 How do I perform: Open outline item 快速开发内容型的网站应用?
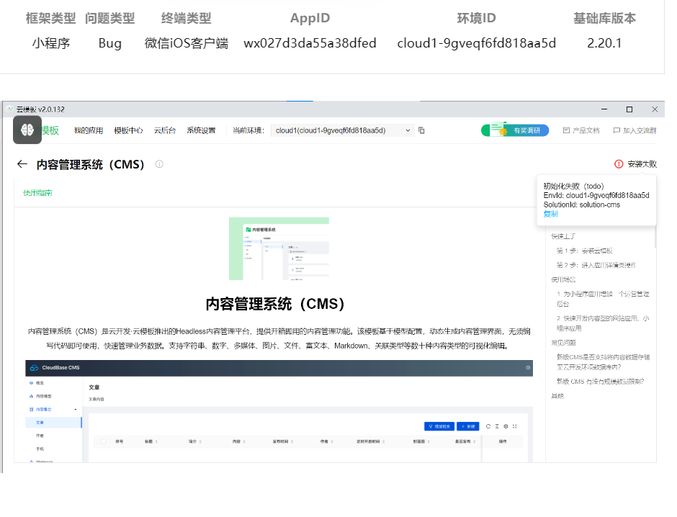point(603,323)
